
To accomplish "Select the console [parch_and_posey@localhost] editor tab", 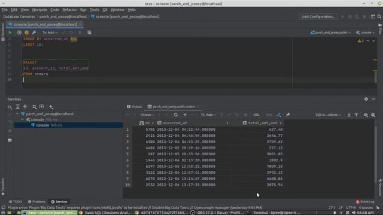I will pos(45,24).
